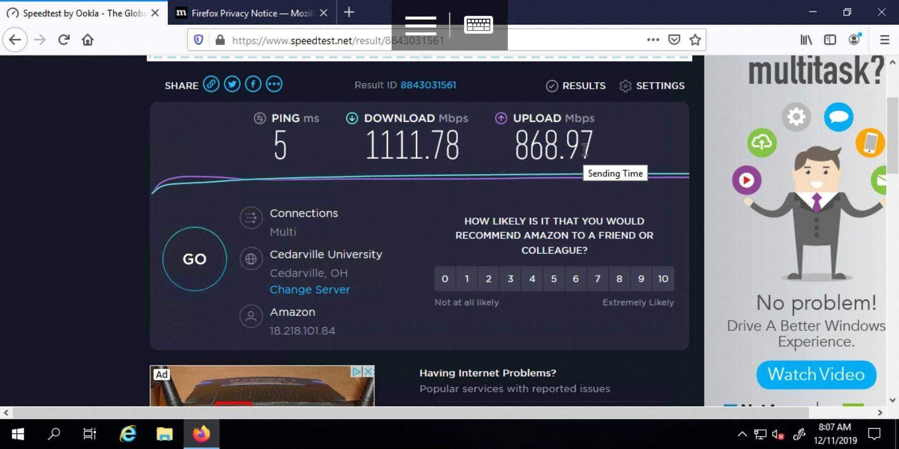This screenshot has height=449, width=899.
Task: Click the Amazon provider user icon
Action: click(x=251, y=316)
